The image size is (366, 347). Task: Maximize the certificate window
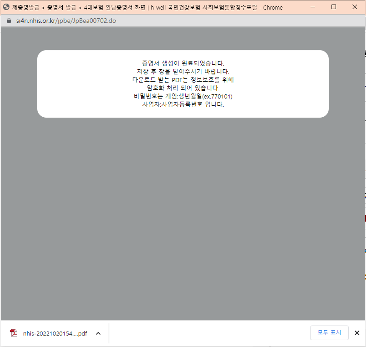pyautogui.click(x=333, y=7)
